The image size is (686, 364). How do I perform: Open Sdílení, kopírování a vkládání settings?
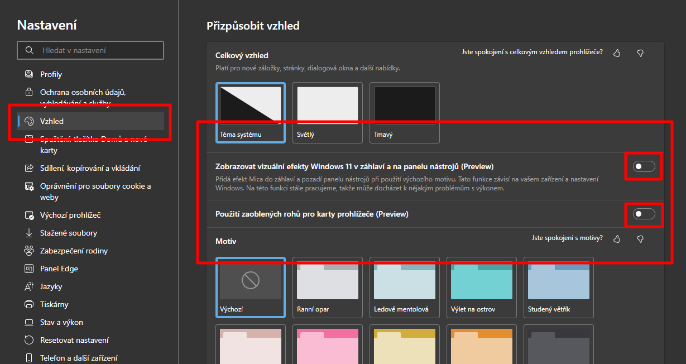tap(90, 168)
